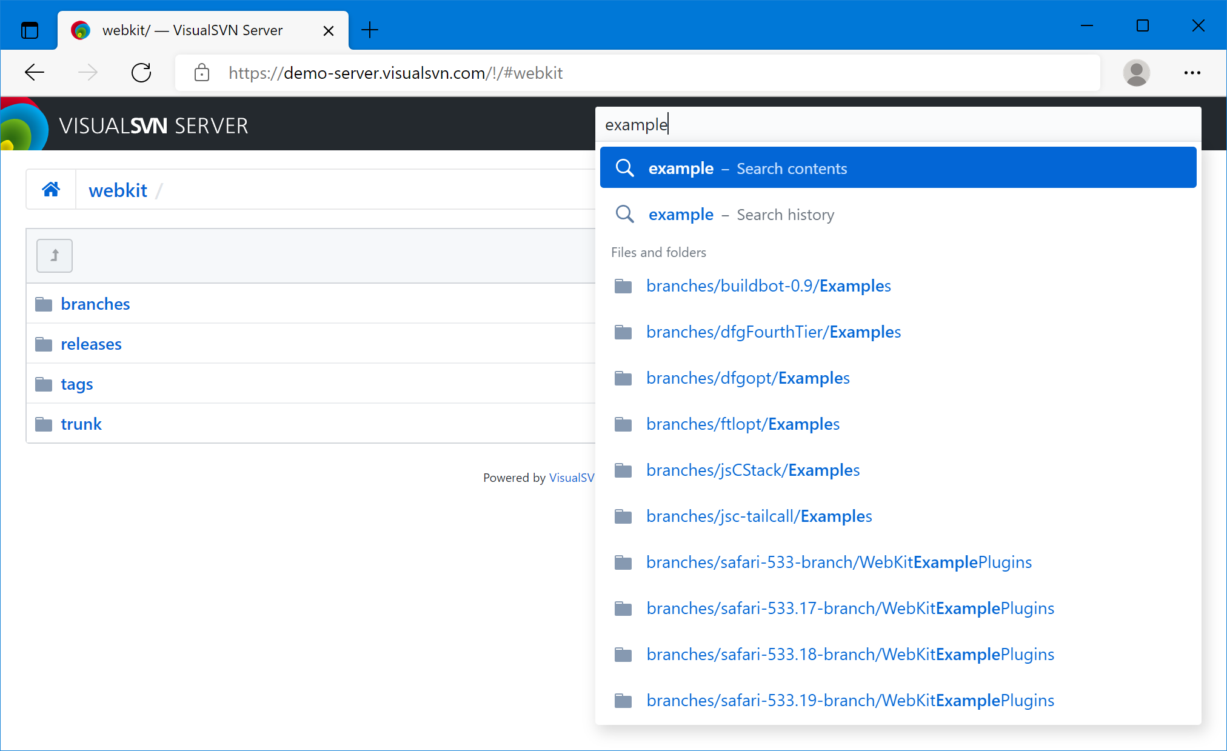Open the trunk folder link
The height and width of the screenshot is (751, 1227).
81,424
